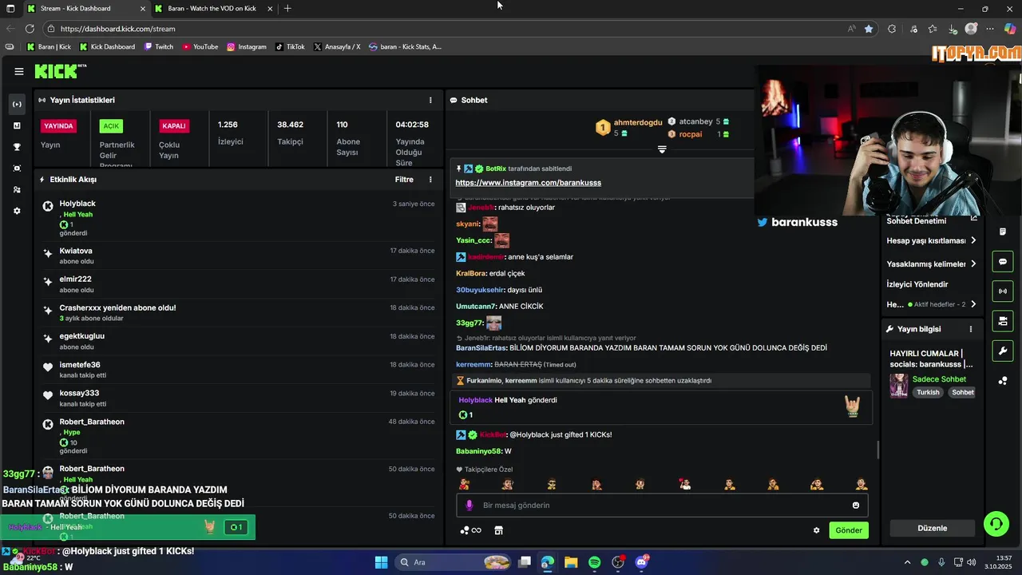
Task: Click the Crasherxxx yeniden abone oldu entry
Action: tap(239, 312)
